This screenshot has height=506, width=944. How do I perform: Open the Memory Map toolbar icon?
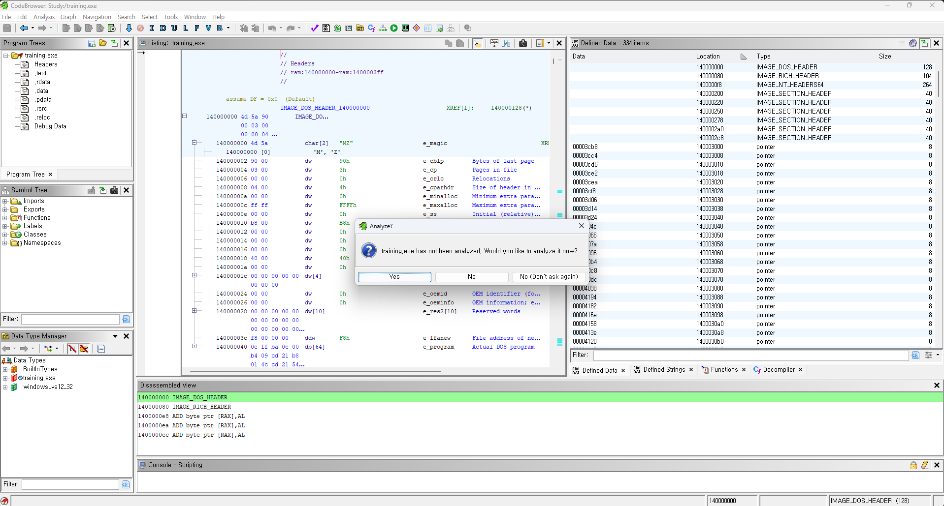(x=405, y=28)
